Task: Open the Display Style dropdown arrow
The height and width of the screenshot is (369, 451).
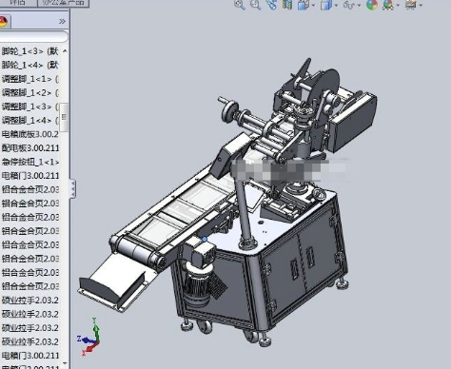Action: tap(336, 6)
